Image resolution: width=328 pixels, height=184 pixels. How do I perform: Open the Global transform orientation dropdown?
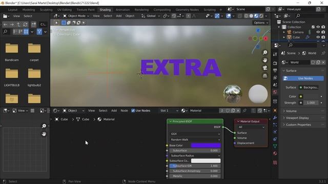point(151,16)
